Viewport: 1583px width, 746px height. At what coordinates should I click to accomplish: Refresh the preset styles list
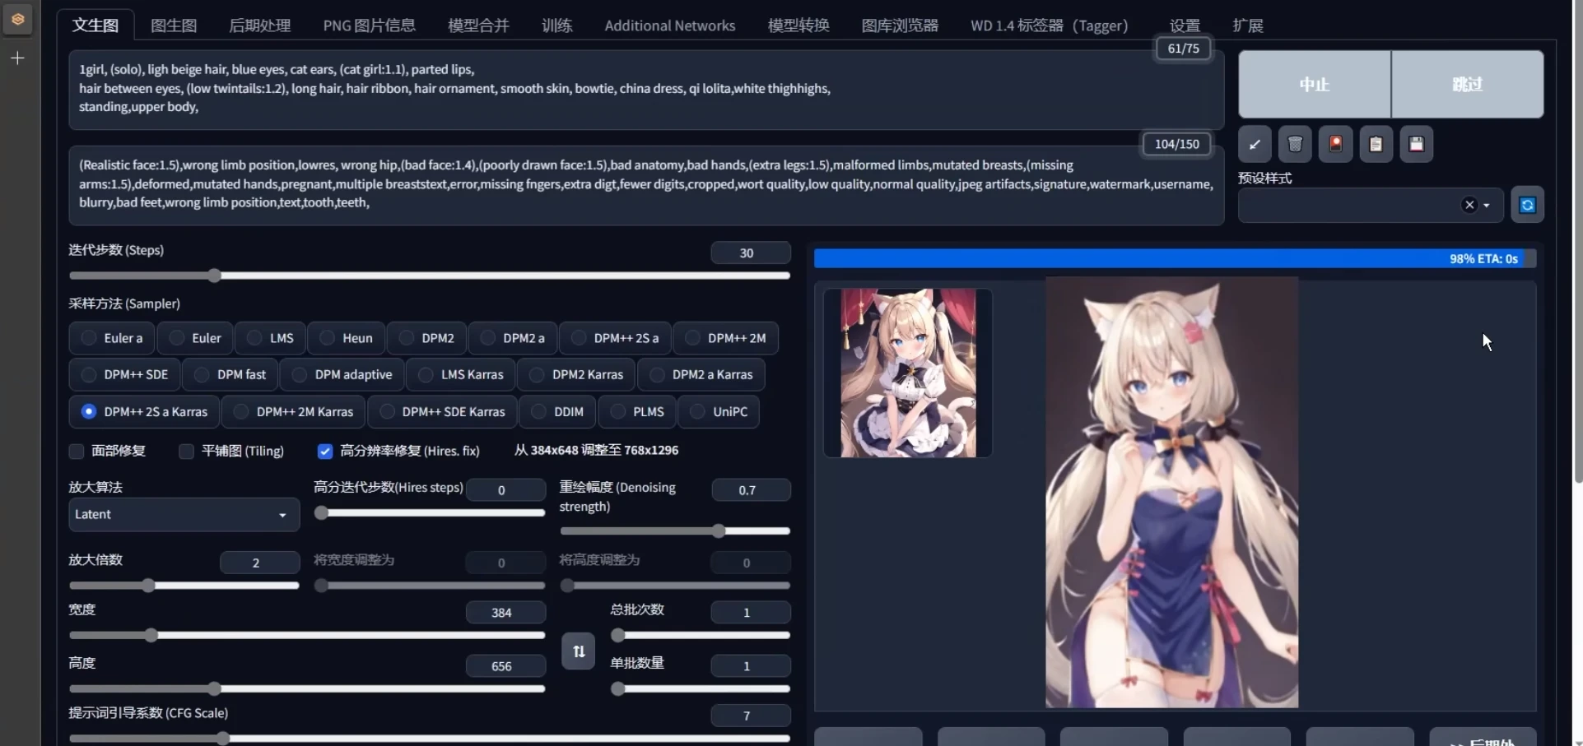click(x=1528, y=204)
